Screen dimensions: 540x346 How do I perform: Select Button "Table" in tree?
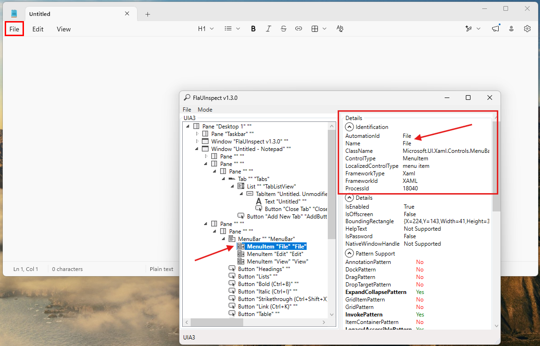pos(259,314)
